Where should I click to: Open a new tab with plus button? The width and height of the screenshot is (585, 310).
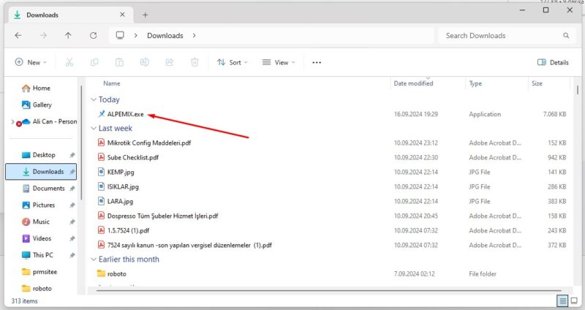(145, 15)
